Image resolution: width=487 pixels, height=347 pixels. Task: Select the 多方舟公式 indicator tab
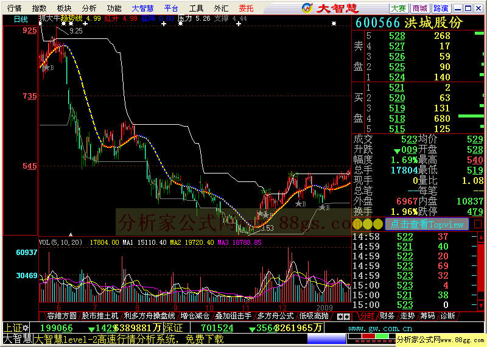point(276,316)
